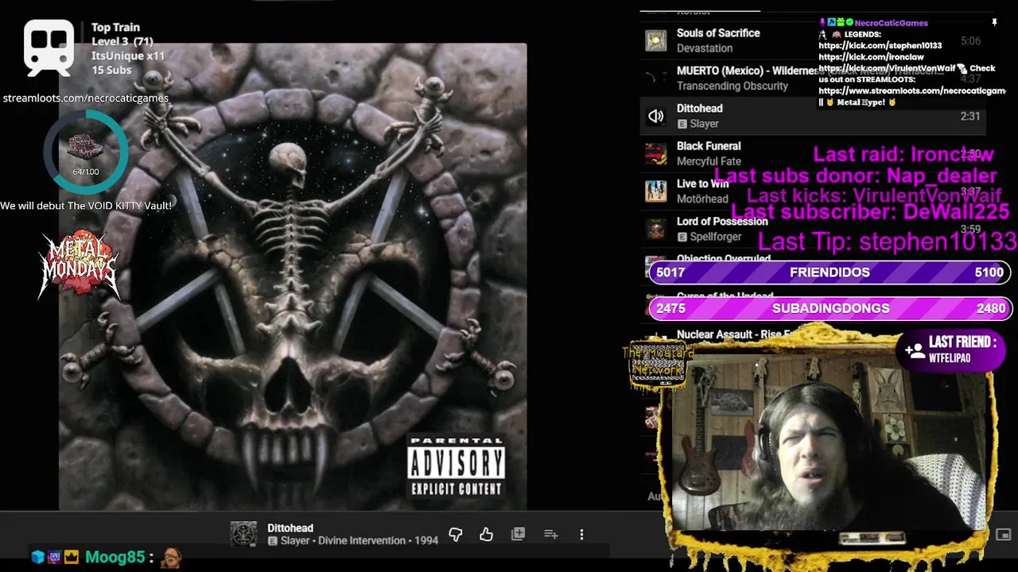Open the Devastation artist link
The image size is (1018, 572).
coord(705,48)
